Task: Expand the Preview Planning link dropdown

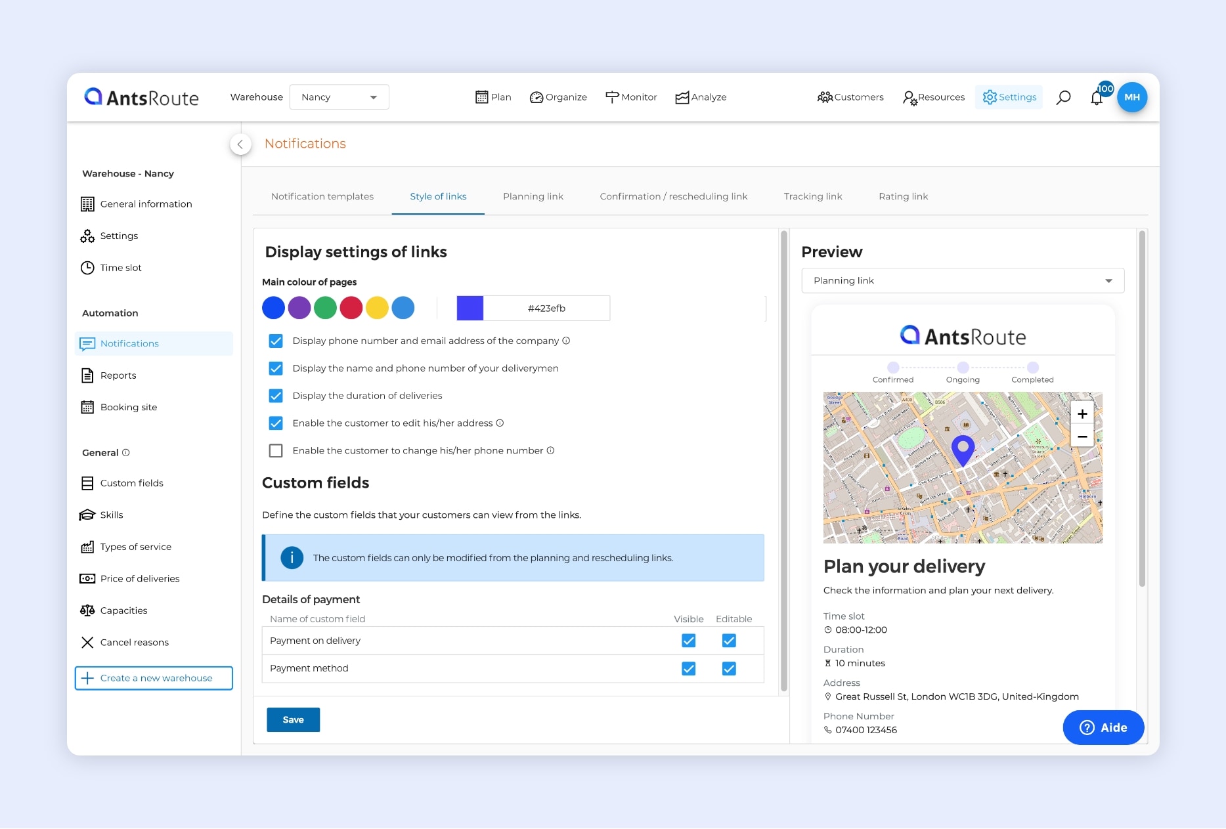Action: (x=963, y=281)
